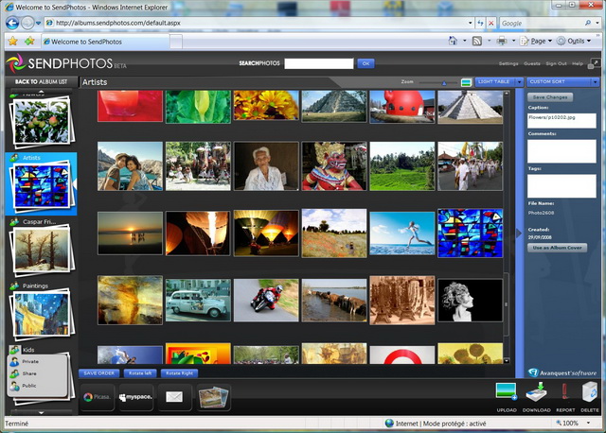
Task: Click the Zoom slider handle
Action: (445, 82)
